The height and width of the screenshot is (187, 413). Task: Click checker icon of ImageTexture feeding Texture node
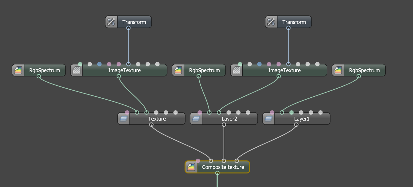click(77, 70)
